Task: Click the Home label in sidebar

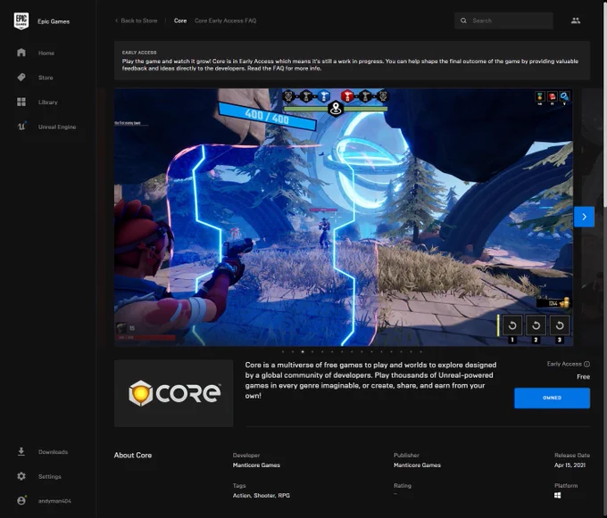Action: click(x=46, y=53)
